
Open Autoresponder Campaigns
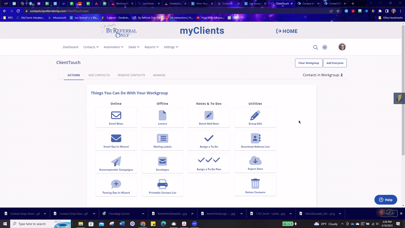coord(116,163)
